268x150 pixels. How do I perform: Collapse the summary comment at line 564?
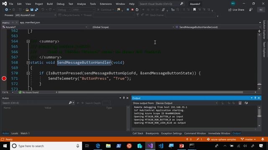pos(28,41)
